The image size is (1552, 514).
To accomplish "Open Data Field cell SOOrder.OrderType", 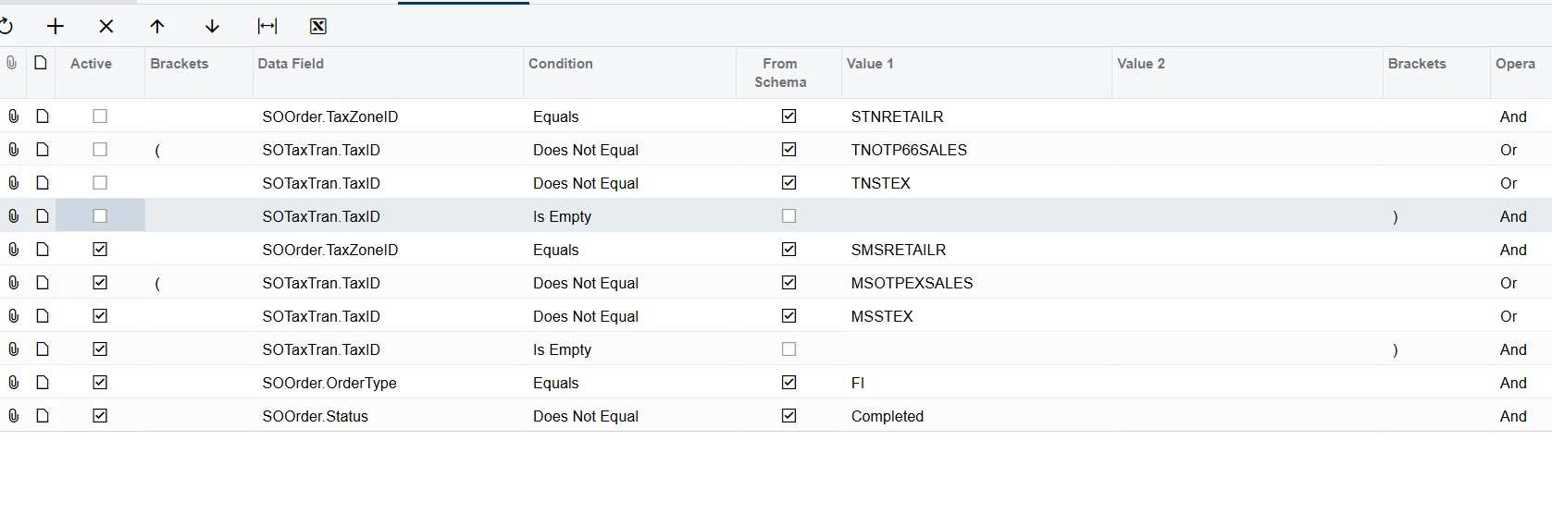I will tap(388, 383).
